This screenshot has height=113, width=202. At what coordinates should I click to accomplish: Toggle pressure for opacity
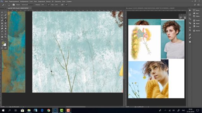tap(48, 5)
